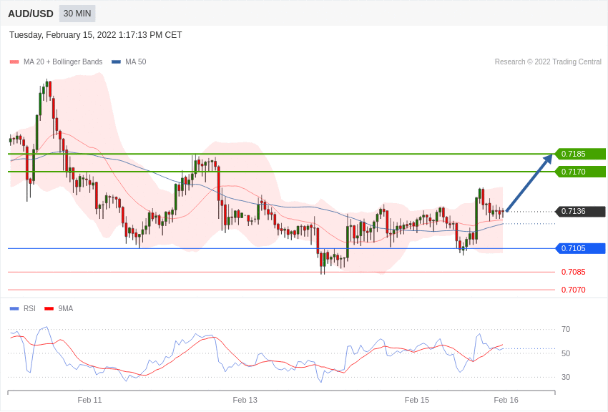This screenshot has width=608, height=412.
Task: Click the MA 50 blue legend swatch
Action: coord(116,62)
